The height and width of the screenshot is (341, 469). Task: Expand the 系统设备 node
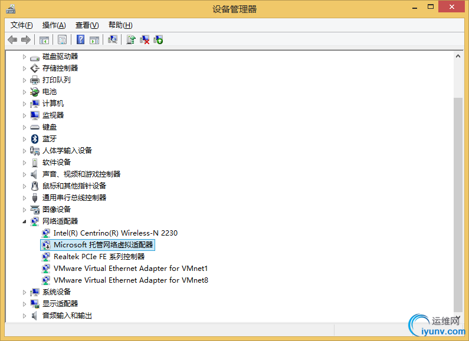pos(24,292)
